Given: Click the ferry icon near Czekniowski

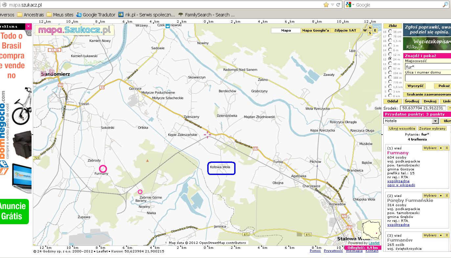Looking at the screenshot, I should [x=168, y=26].
